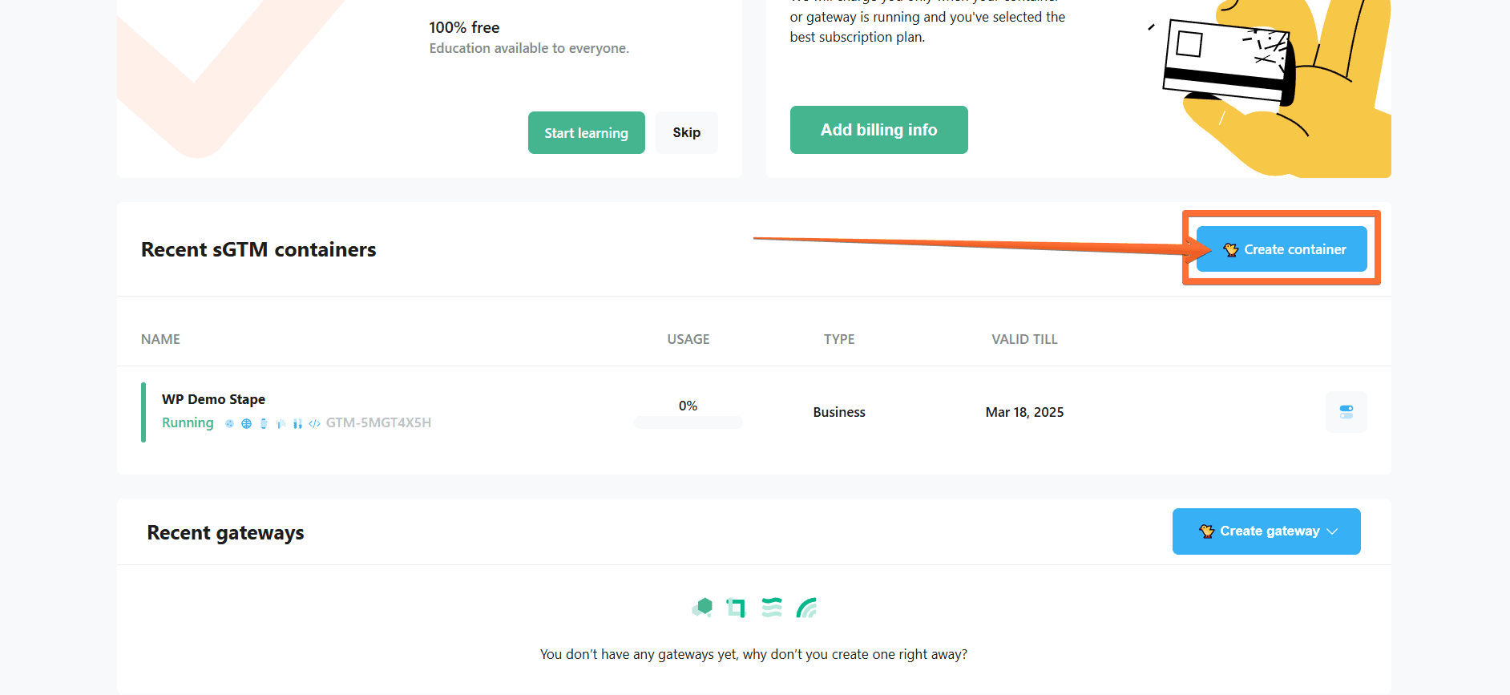Click the dog icon inside Create gateway button
The image size is (1510, 695).
(x=1207, y=531)
